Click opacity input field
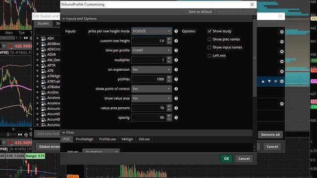Viewport: 317px width, 178px height. point(149,118)
